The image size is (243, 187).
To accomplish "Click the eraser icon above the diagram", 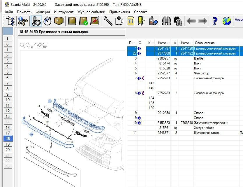I will pos(39,45).
